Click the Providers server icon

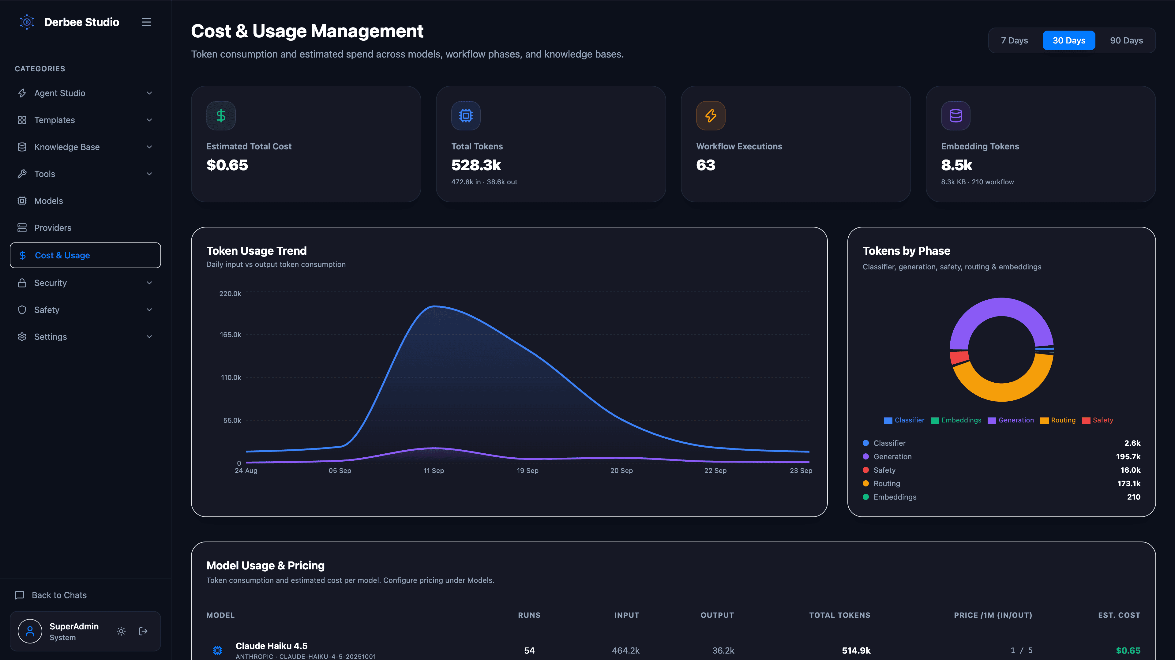click(x=22, y=227)
